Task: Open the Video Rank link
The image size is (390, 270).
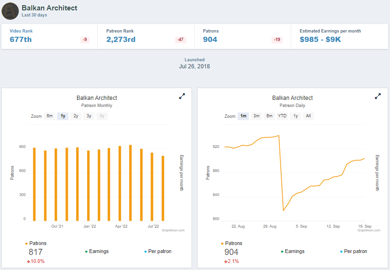Action: [21, 31]
